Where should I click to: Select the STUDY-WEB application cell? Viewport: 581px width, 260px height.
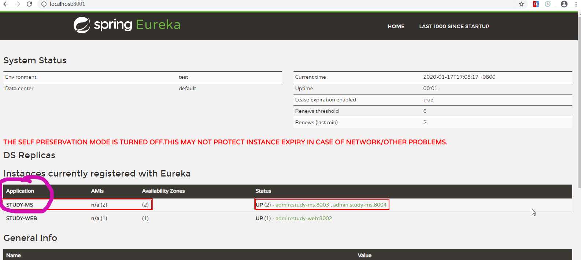(x=22, y=218)
